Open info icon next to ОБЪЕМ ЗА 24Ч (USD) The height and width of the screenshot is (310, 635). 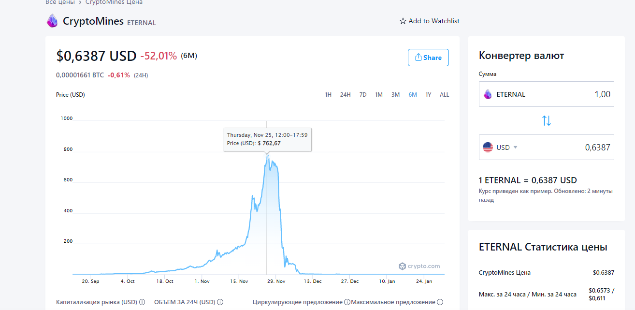pyautogui.click(x=220, y=302)
